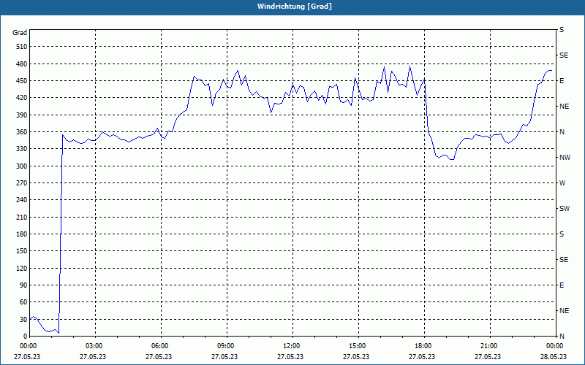Click the 180 y-axis value
Image resolution: width=585 pixels, height=365 pixels.
click(x=21, y=234)
